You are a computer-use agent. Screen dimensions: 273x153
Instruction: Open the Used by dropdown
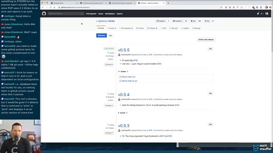(161, 21)
